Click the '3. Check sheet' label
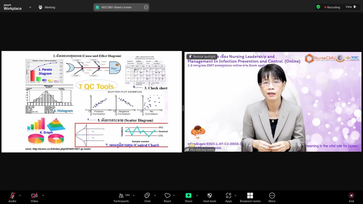This screenshot has width=363, height=204. pyautogui.click(x=155, y=88)
